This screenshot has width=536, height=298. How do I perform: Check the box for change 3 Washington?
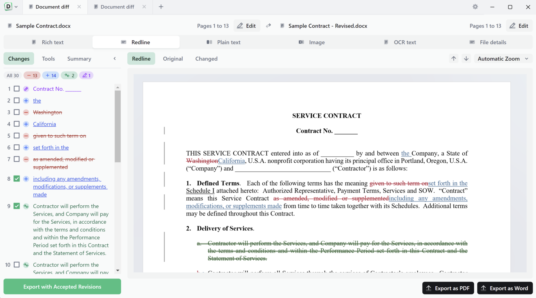click(x=16, y=112)
